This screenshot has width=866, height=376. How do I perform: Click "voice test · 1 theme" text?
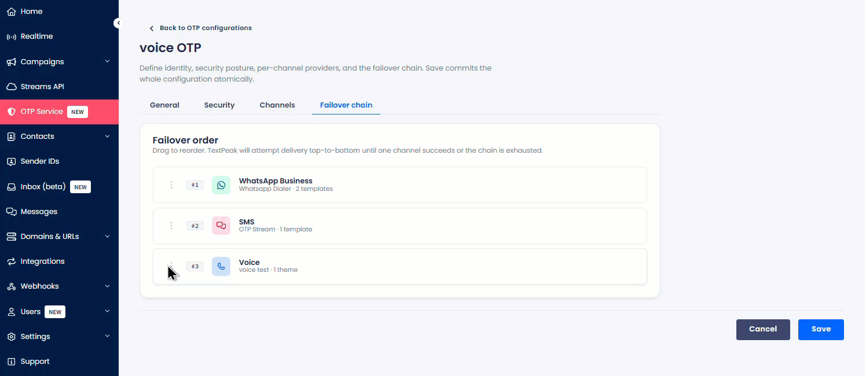click(269, 270)
